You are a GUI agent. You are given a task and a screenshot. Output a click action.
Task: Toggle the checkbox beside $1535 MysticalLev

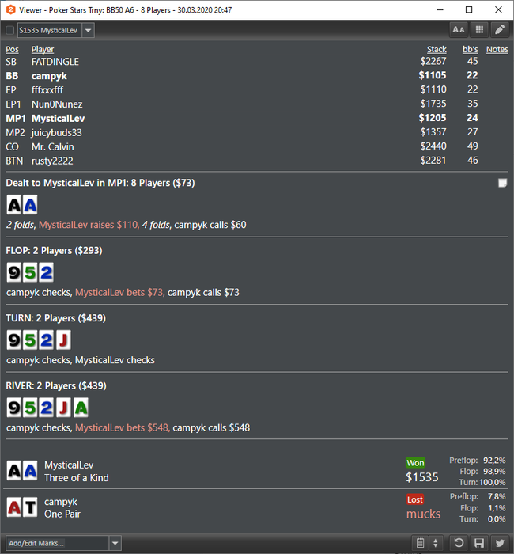pos(9,30)
